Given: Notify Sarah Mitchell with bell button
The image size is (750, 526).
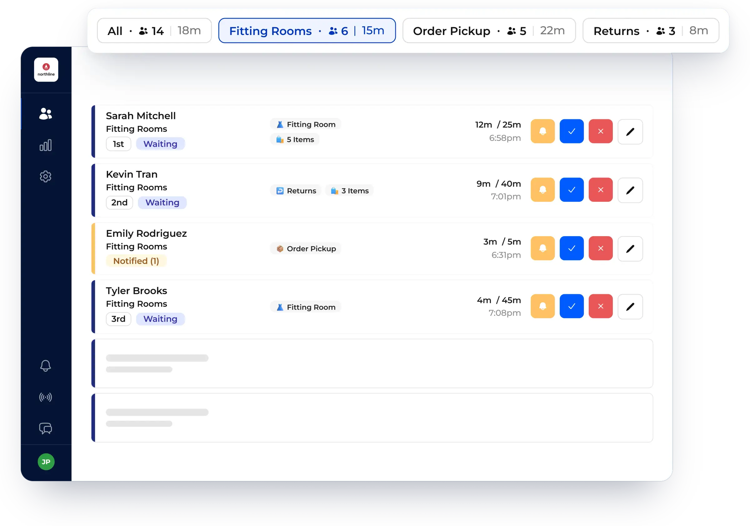Looking at the screenshot, I should pos(542,131).
